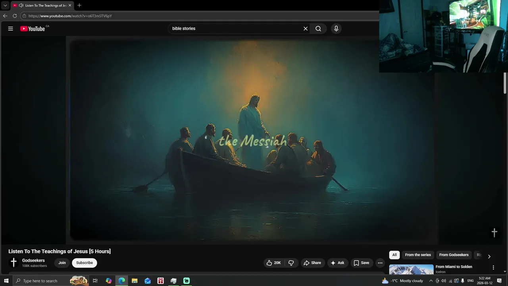
Task: Close the Listen To The Teachings tab
Action: (70, 6)
